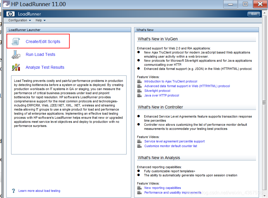Click video icon beside Java over HTTP protocol
The width and height of the screenshot is (268, 198).
tap(139, 95)
